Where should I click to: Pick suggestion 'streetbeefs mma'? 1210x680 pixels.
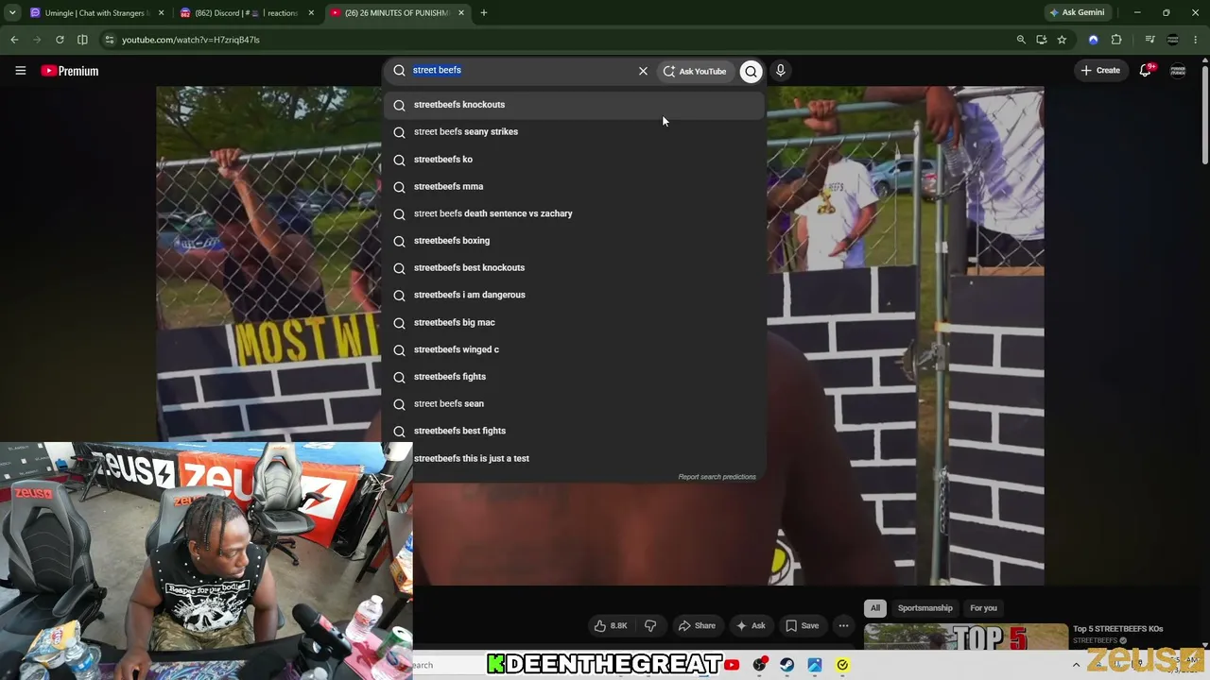click(x=574, y=187)
